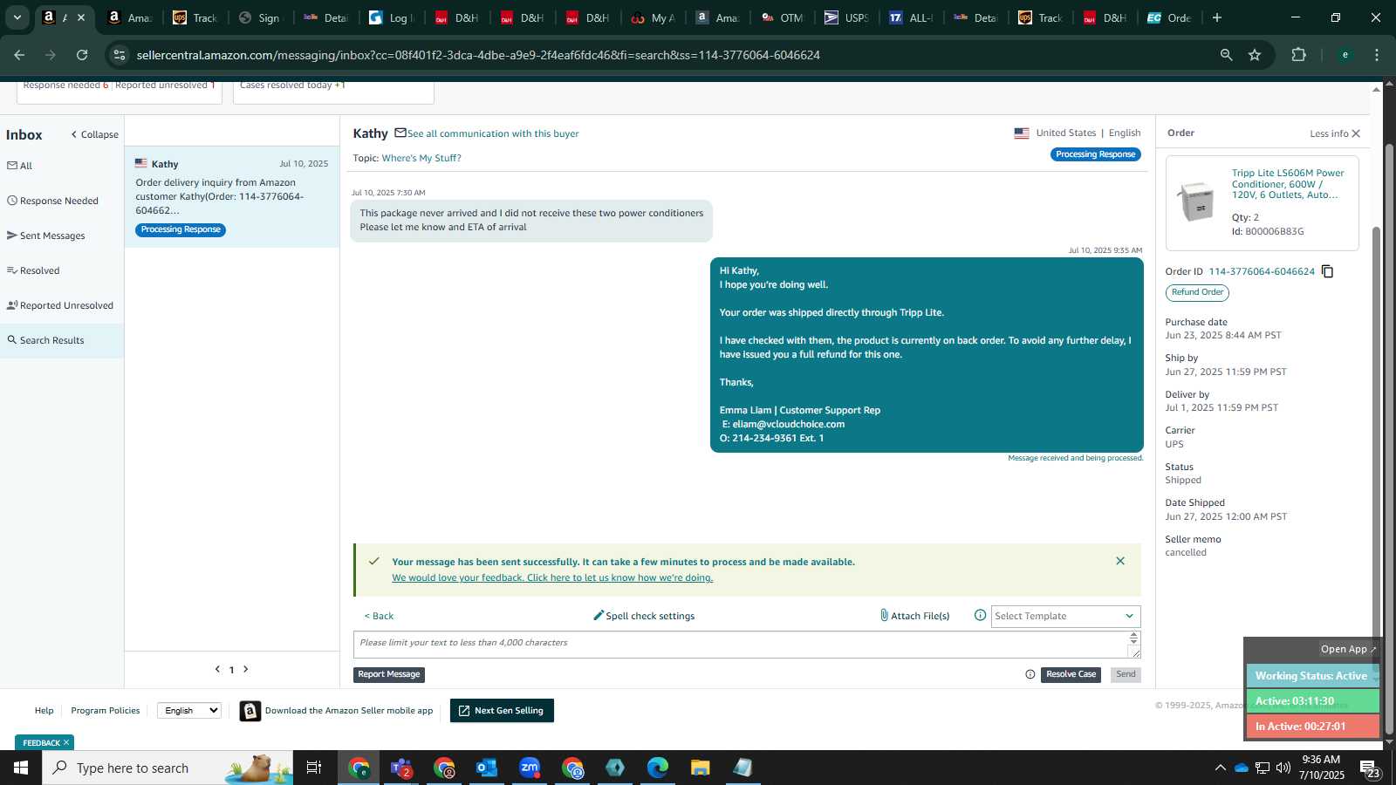1396x785 pixels.
Task: Open Help in the footer
Action: point(44,710)
